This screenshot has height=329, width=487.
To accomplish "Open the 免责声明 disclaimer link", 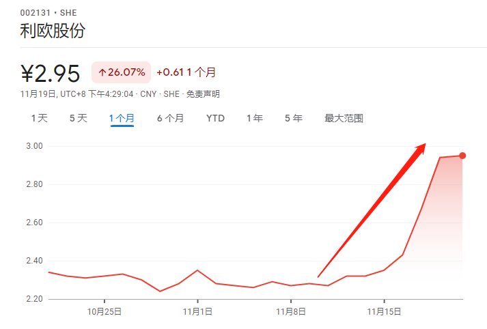I will click(x=204, y=94).
